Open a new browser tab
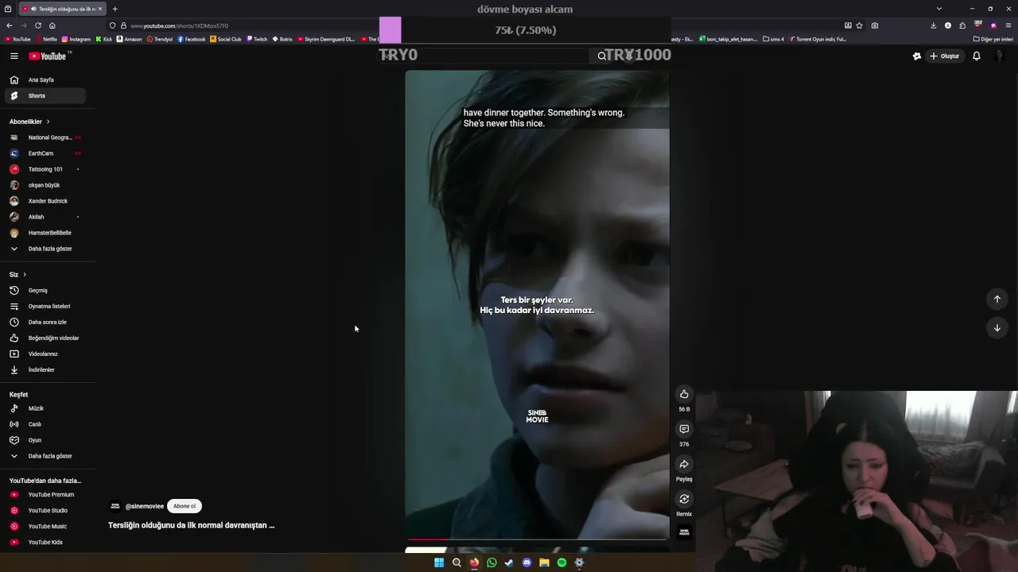Viewport: 1018px width, 572px height. (115, 9)
